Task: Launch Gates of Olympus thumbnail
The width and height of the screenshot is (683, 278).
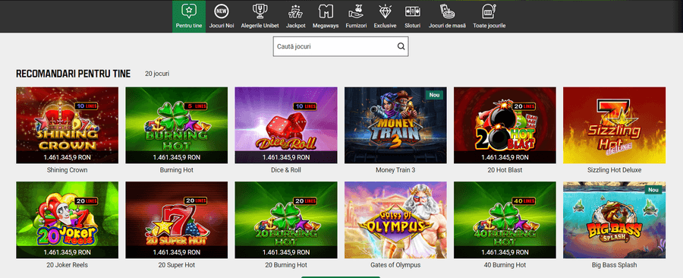Action: coord(395,220)
